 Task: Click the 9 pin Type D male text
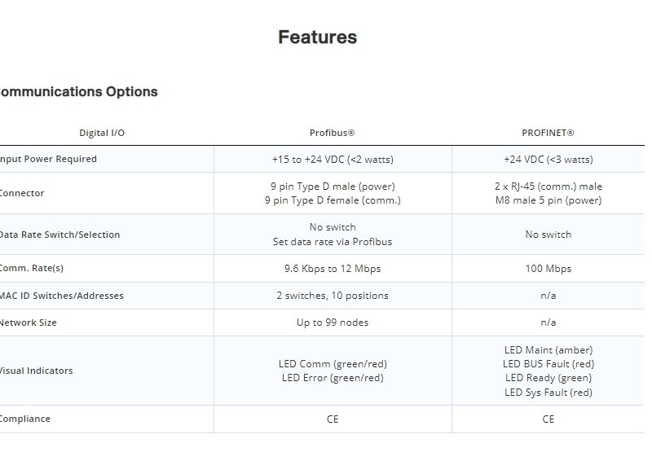pos(333,187)
